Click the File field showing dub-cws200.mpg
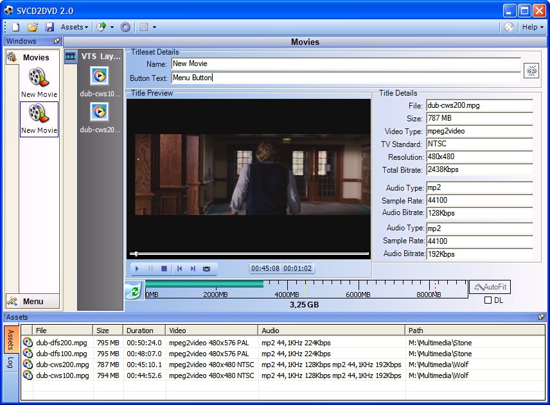The width and height of the screenshot is (550, 405). [x=479, y=105]
